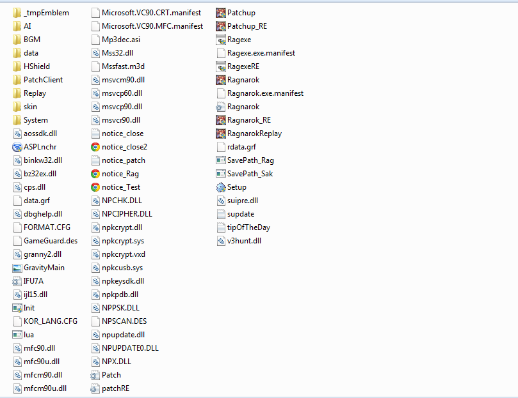Select file mfcm90u.dll
Screen dimensions: 518x398
pos(40,388)
